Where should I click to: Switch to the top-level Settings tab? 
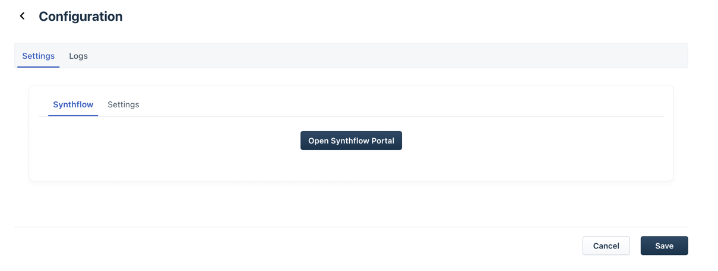38,56
